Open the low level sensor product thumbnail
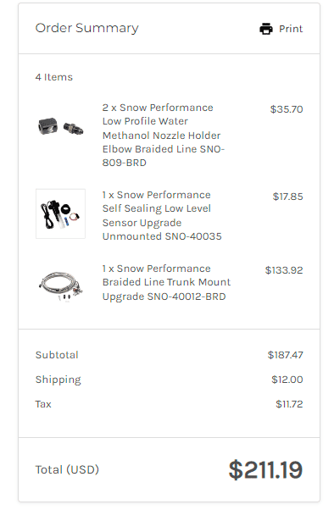The width and height of the screenshot is (334, 510). tap(60, 213)
